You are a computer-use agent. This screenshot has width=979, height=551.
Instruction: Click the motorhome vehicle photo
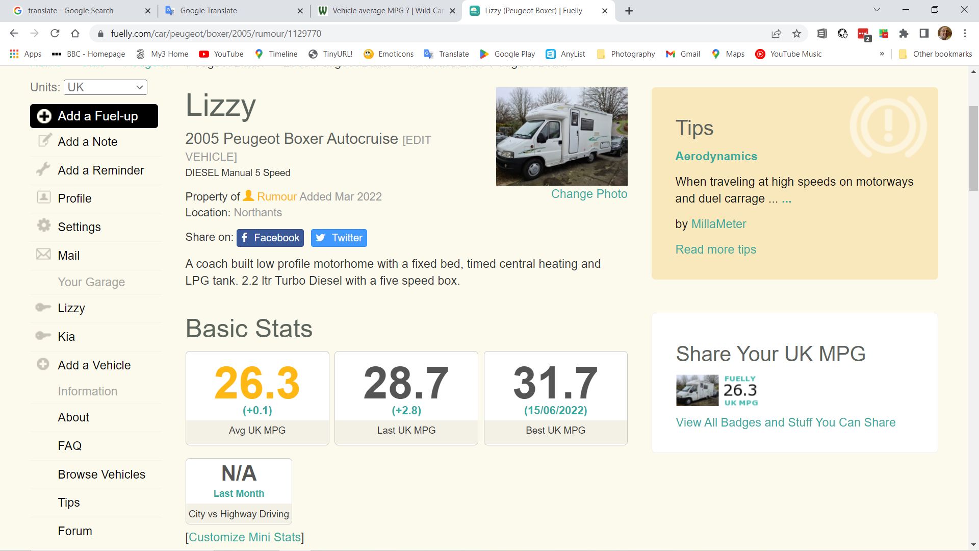tap(561, 136)
